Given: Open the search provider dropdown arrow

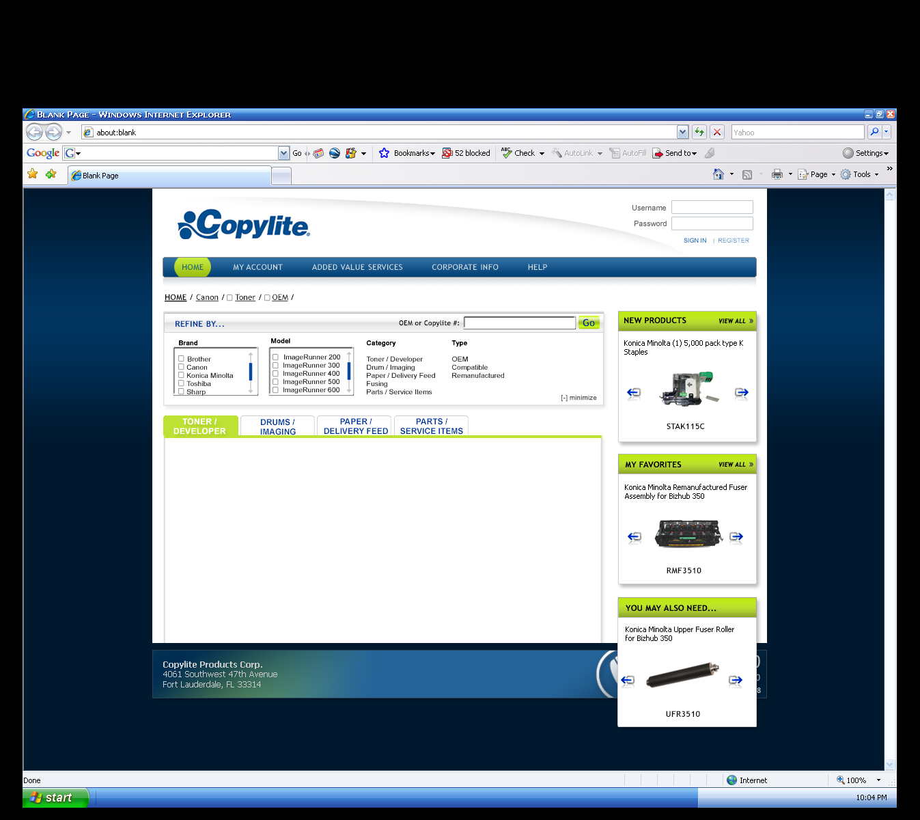Looking at the screenshot, I should click(x=887, y=132).
